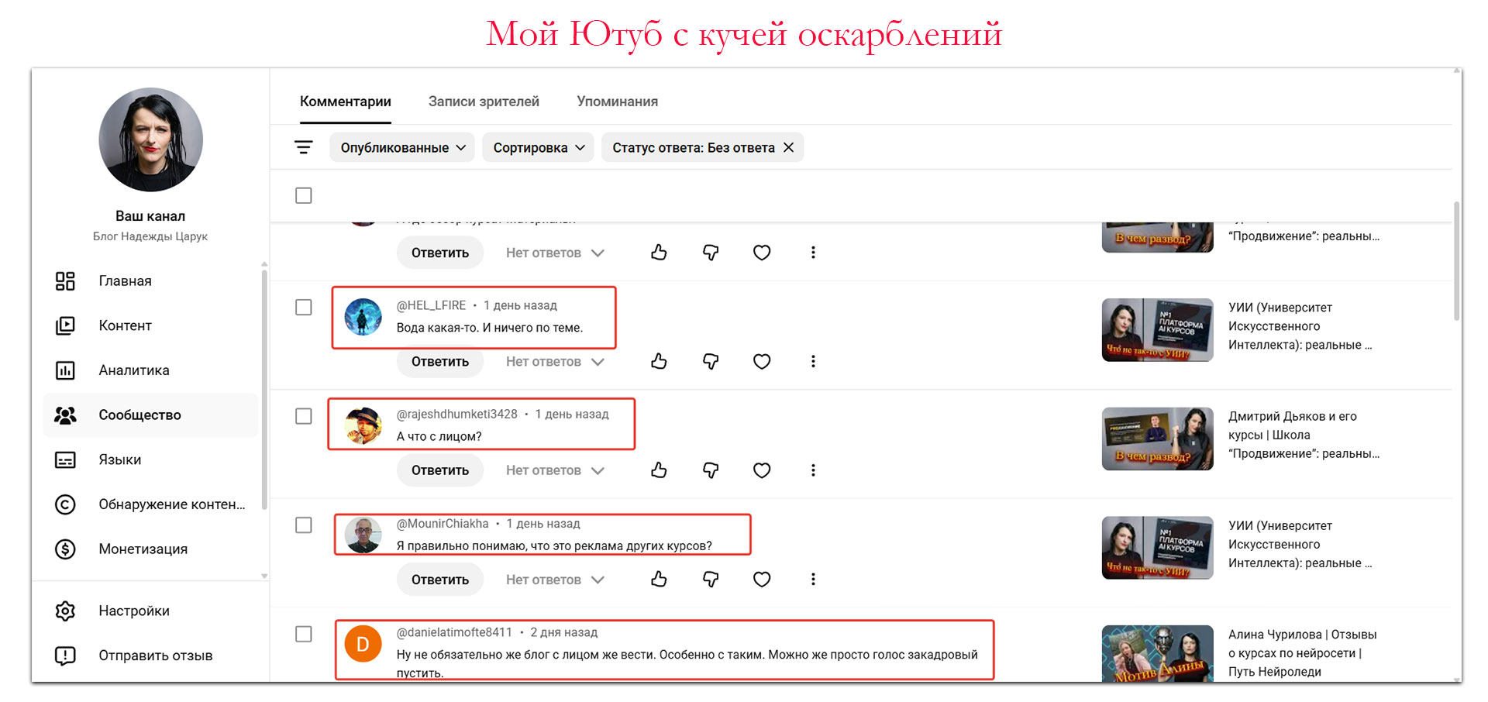This screenshot has width=1488, height=702.
Task: Open Settings gear in sidebar
Action: click(x=65, y=611)
